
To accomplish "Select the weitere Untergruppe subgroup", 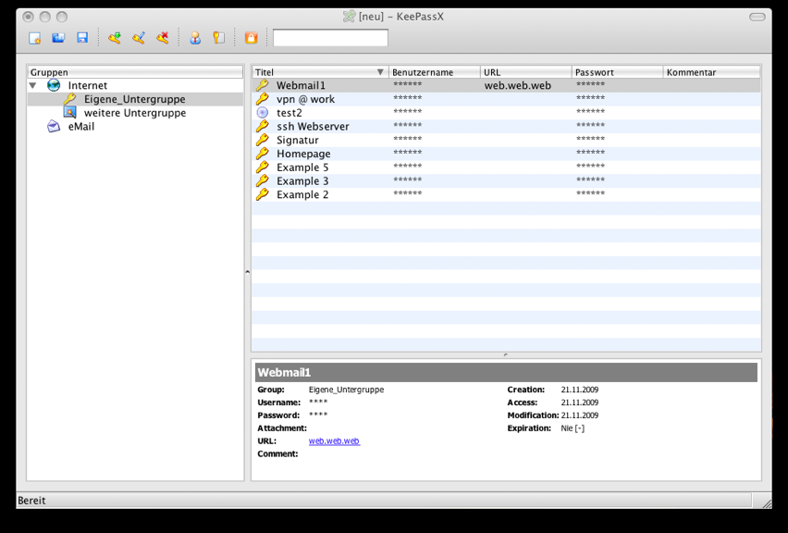I will (x=135, y=113).
